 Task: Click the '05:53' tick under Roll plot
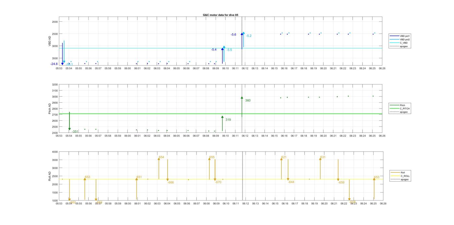pos(59,204)
